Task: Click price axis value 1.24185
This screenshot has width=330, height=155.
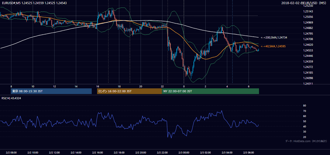Action: [308, 73]
